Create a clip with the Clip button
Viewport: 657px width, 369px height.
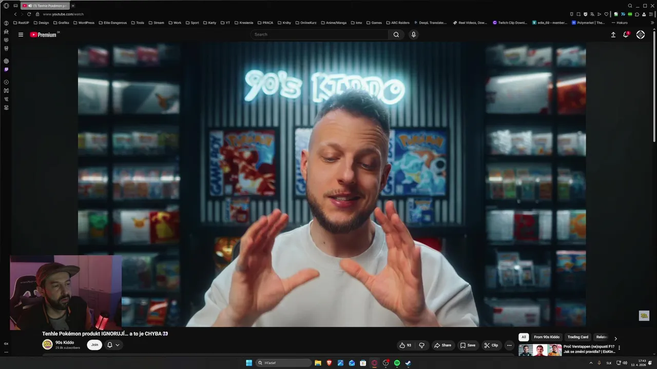tap(491, 345)
